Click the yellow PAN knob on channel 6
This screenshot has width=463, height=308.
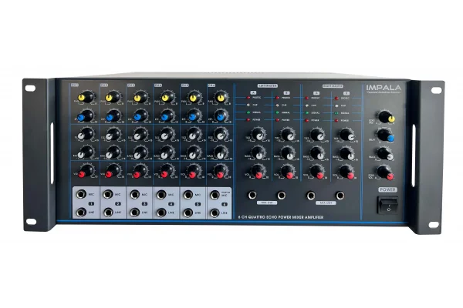[221, 97]
